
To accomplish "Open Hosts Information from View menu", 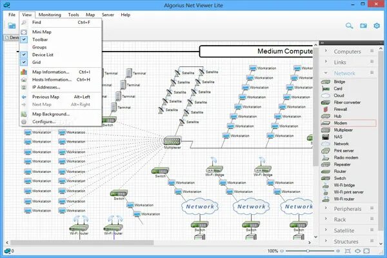I will pos(61,80).
